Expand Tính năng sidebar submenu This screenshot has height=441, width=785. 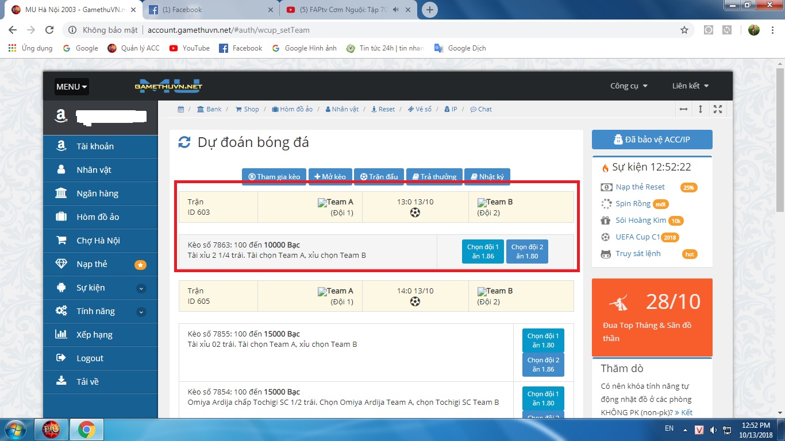141,312
